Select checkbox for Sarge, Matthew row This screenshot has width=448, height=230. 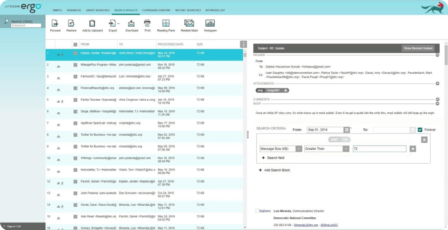click(x=76, y=112)
